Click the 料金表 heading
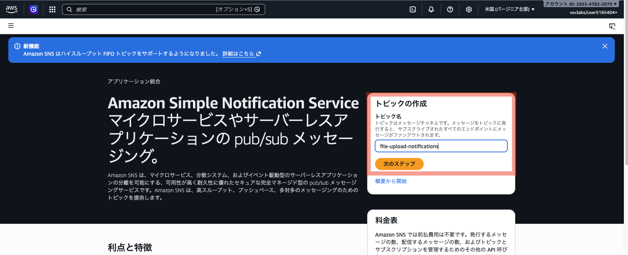Viewport: 628px width, 255px height. (x=386, y=220)
